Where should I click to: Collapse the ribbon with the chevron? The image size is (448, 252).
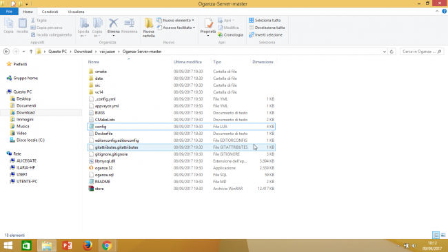(x=437, y=12)
